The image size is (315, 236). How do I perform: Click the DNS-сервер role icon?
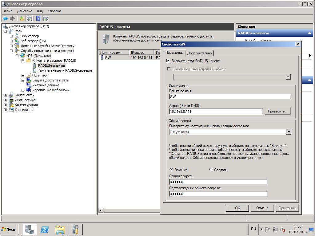coord(17,36)
